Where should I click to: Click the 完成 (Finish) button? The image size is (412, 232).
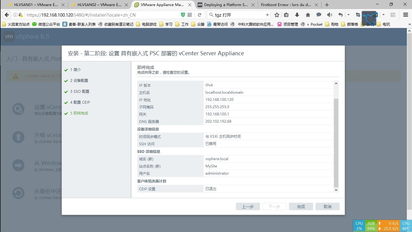(x=301, y=207)
